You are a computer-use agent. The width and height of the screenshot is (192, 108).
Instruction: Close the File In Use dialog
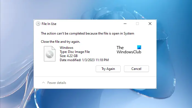tap(150, 24)
